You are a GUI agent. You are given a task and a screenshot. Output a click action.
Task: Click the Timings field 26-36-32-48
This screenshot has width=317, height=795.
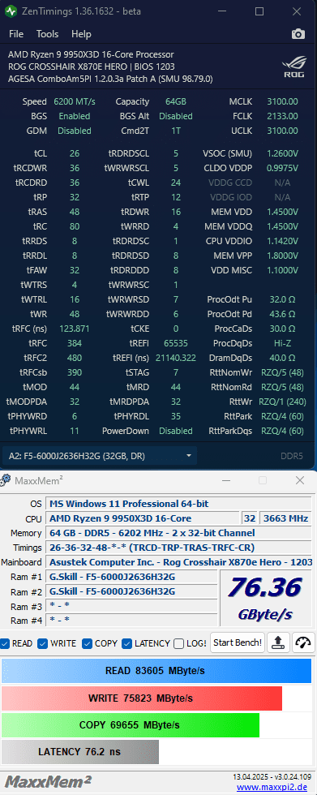pos(178,548)
